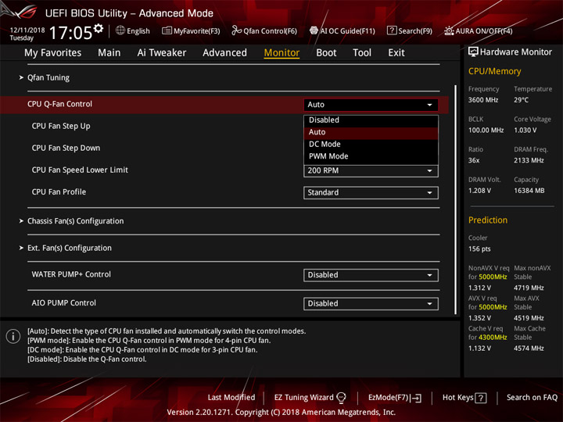Expand Ext. Fan(s) Configuration
563x422 pixels.
pyautogui.click(x=70, y=248)
